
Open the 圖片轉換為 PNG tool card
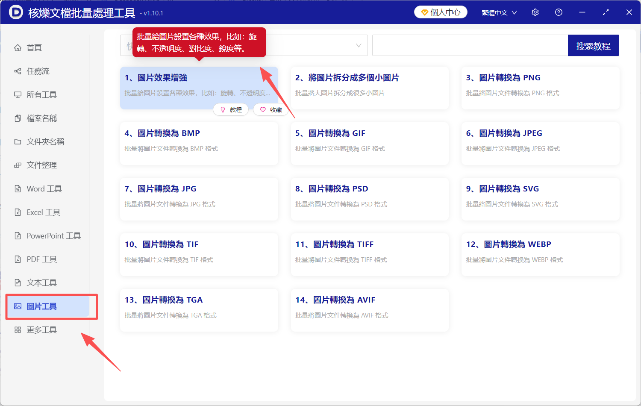[540, 88]
